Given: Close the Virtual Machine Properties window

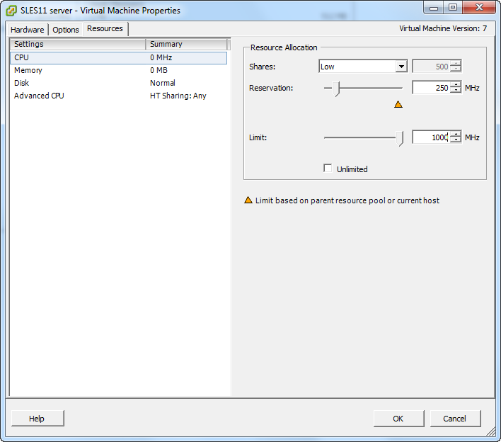Looking at the screenshot, I should (x=479, y=8).
